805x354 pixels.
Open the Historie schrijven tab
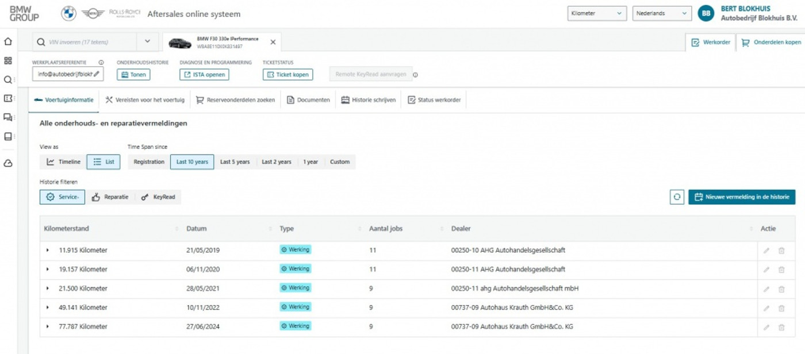point(369,100)
